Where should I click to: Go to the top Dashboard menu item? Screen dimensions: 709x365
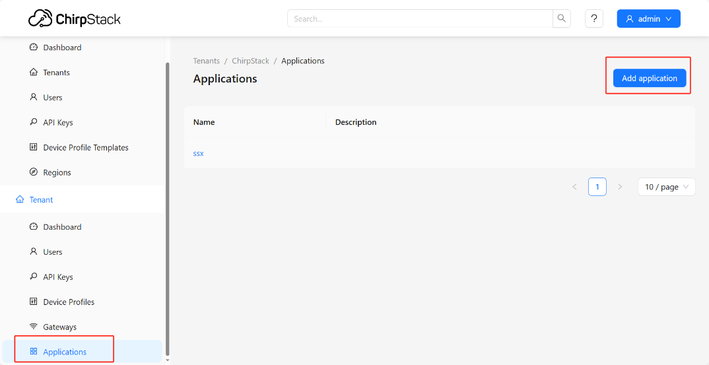tap(62, 48)
